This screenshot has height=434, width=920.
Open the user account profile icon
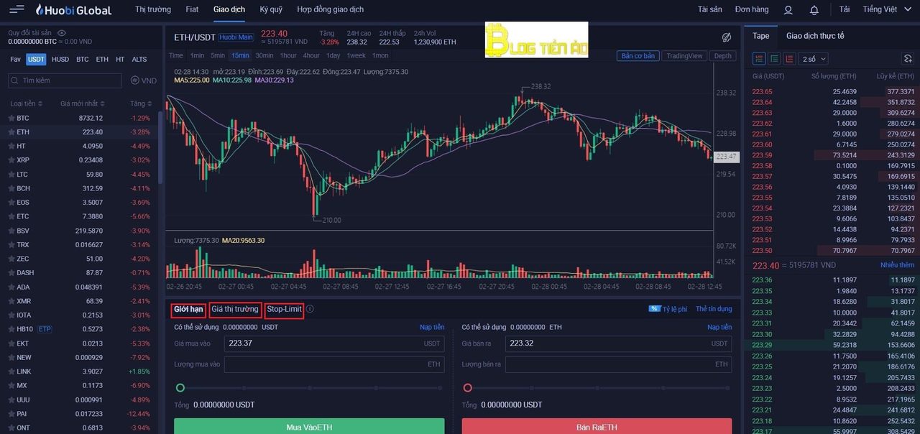[x=788, y=10]
